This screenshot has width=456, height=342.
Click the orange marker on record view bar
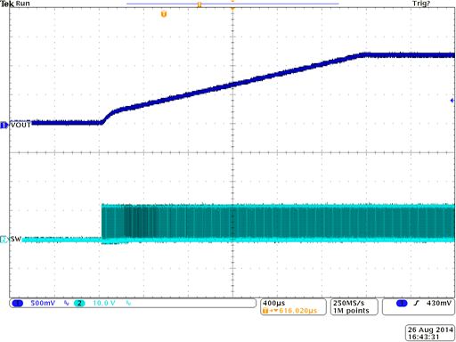point(199,4)
